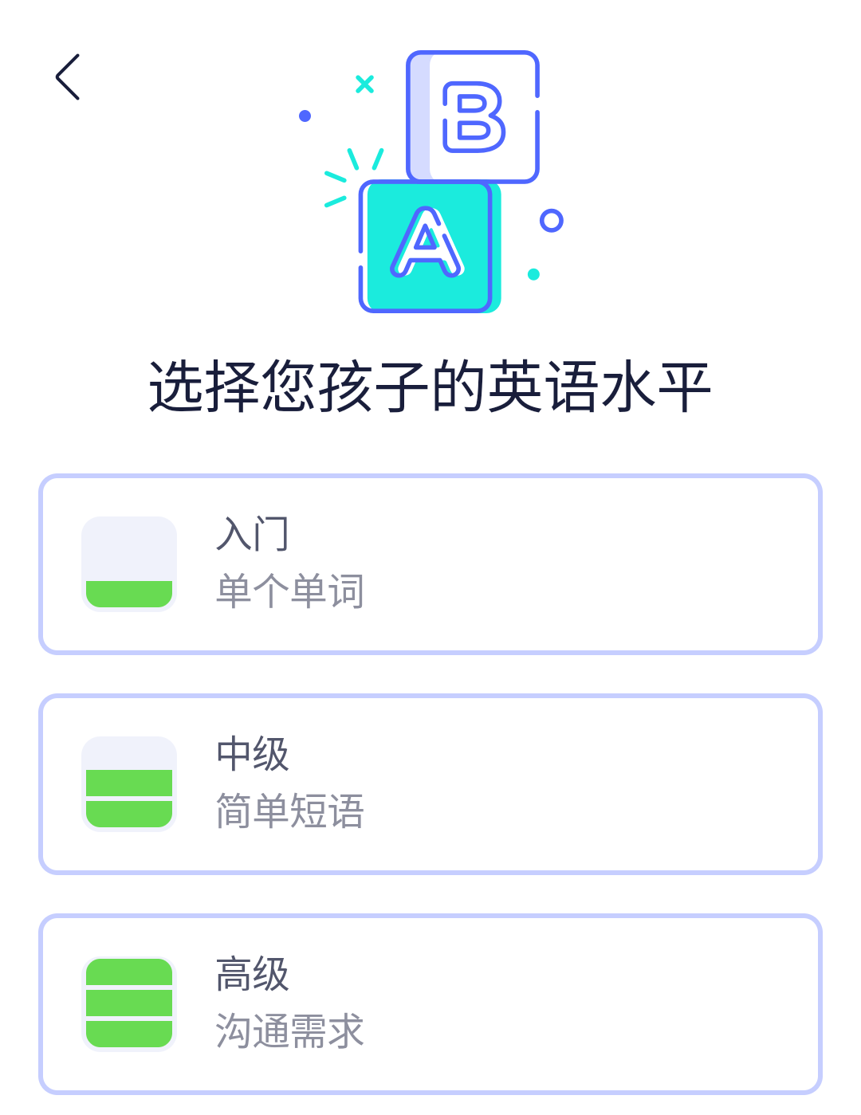Tap the back arrow
The width and height of the screenshot is (861, 1115).
point(68,77)
